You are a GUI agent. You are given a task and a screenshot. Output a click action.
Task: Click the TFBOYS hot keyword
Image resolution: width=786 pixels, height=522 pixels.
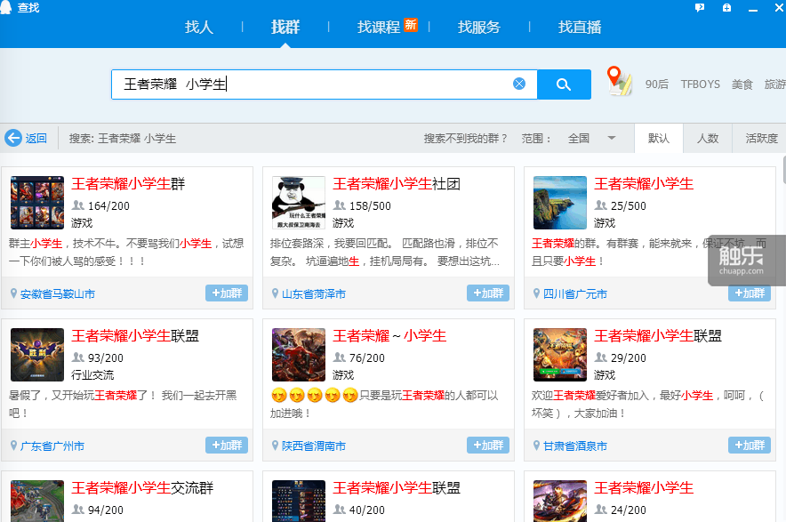[701, 84]
